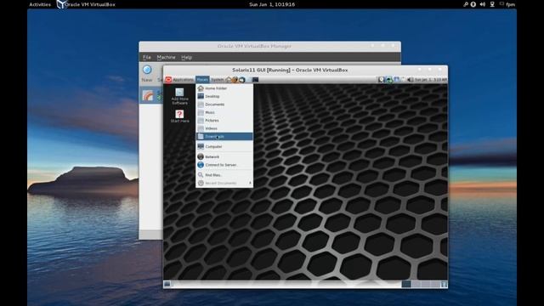Click the top bar key icon
Viewport: 544px width, 306px height.
click(466, 4)
